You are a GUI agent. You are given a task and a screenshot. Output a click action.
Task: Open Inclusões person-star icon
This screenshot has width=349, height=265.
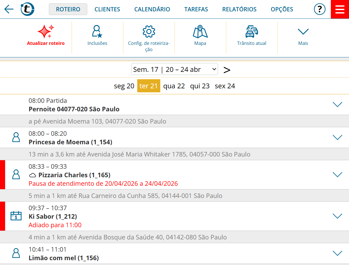(97, 32)
